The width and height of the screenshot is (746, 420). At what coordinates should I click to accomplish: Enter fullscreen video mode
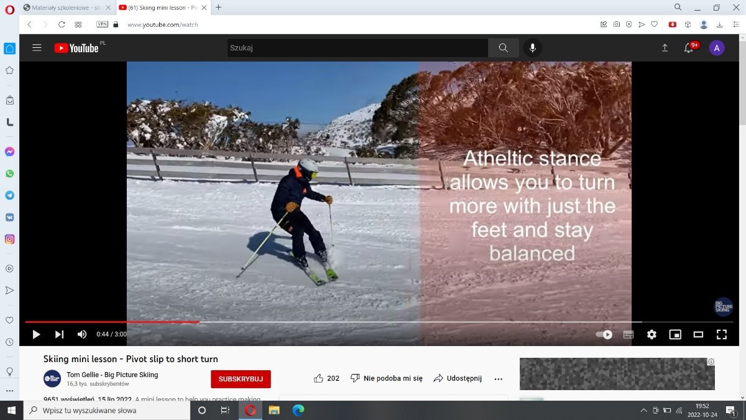[x=721, y=334]
